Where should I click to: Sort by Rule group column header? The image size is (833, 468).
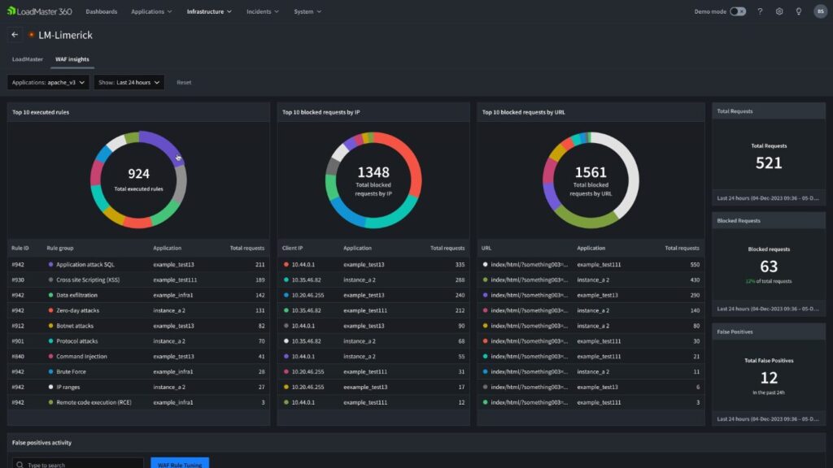(60, 248)
